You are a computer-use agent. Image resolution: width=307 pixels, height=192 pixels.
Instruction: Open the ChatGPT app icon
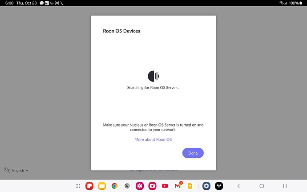coord(127,186)
